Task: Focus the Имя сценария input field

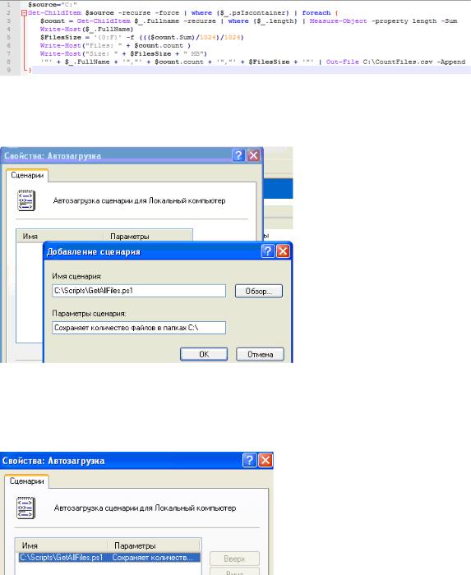Action: click(x=139, y=291)
